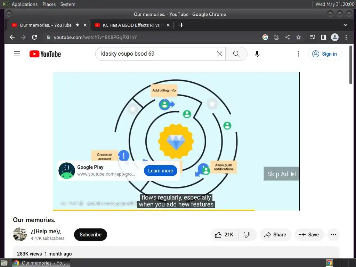Image resolution: width=356 pixels, height=267 pixels.
Task: Click the address bar URL
Action: (95, 37)
